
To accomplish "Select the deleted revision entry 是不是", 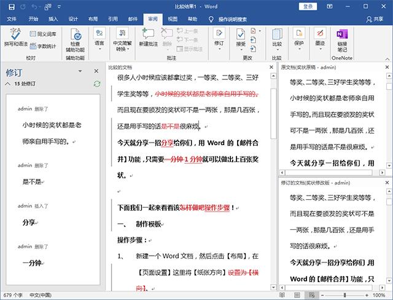I will click(x=32, y=181).
